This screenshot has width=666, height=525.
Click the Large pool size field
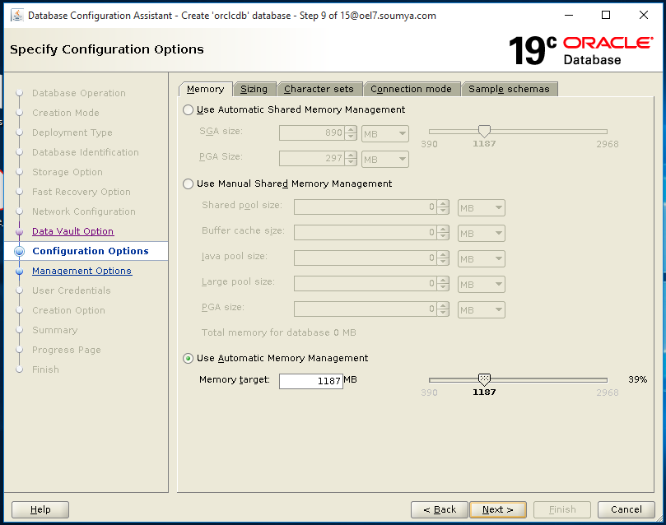click(366, 284)
